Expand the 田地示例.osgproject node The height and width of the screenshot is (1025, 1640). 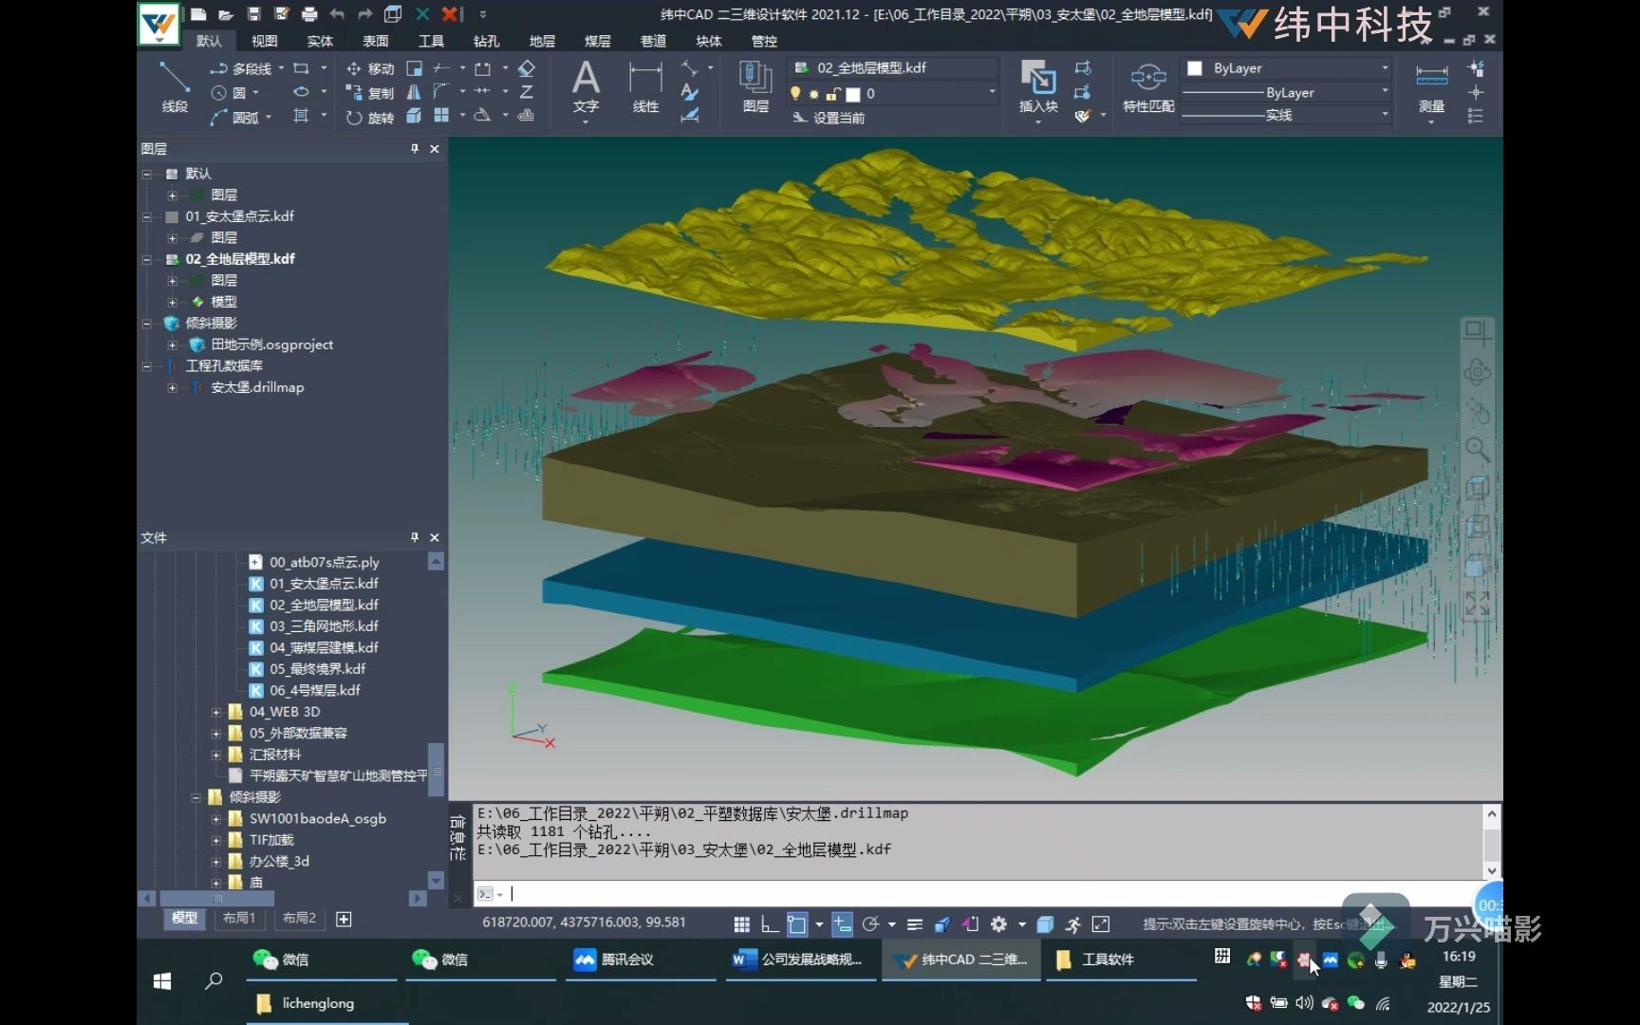pos(172,345)
